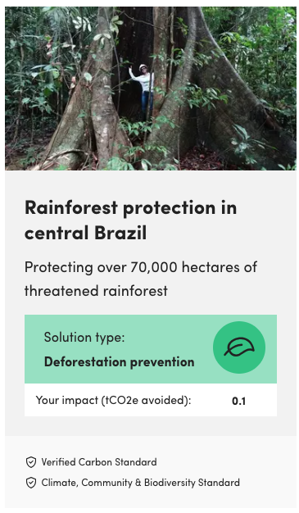Image resolution: width=299 pixels, height=513 pixels.
Task: Click the shield icon beside Climate, Community & Biodiversity
Action: click(x=31, y=483)
